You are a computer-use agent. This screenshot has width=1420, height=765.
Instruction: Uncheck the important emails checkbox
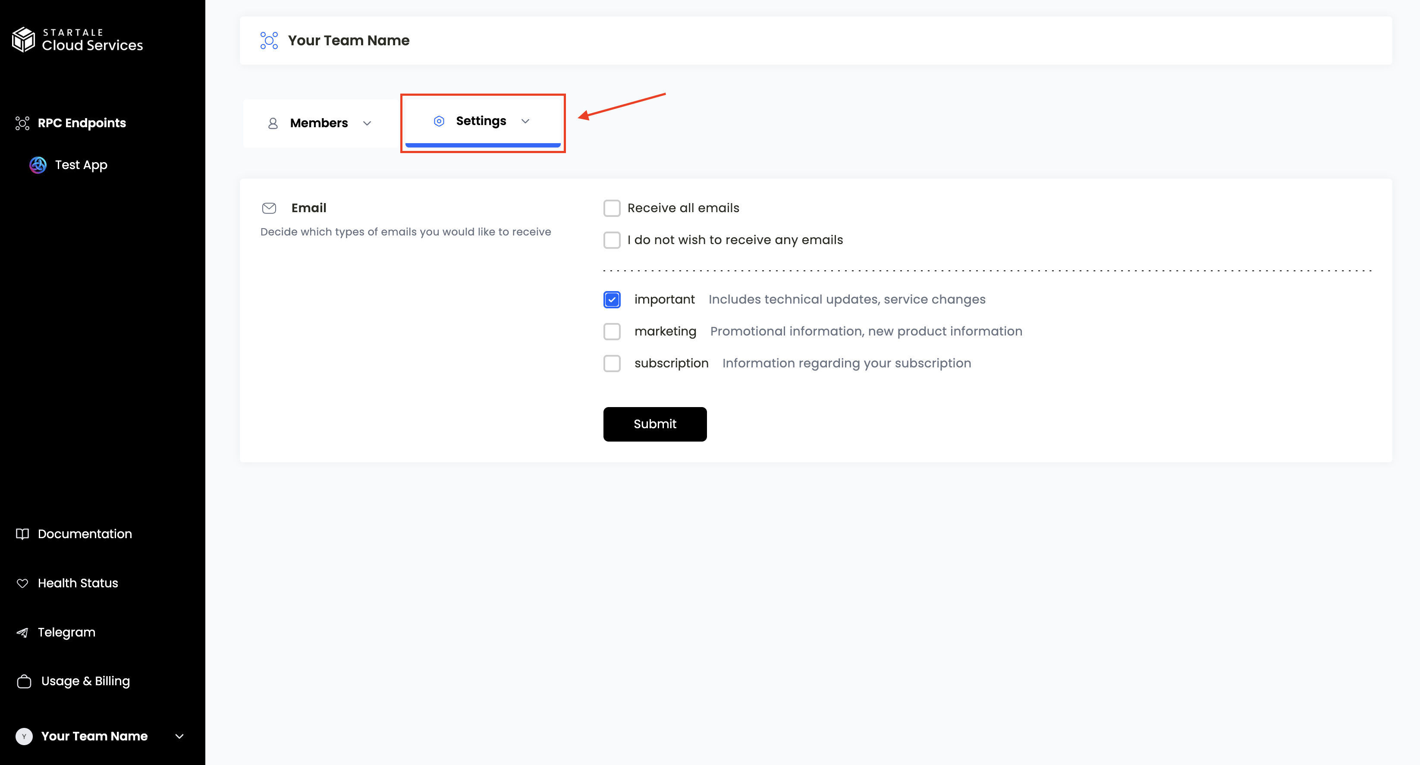tap(612, 299)
